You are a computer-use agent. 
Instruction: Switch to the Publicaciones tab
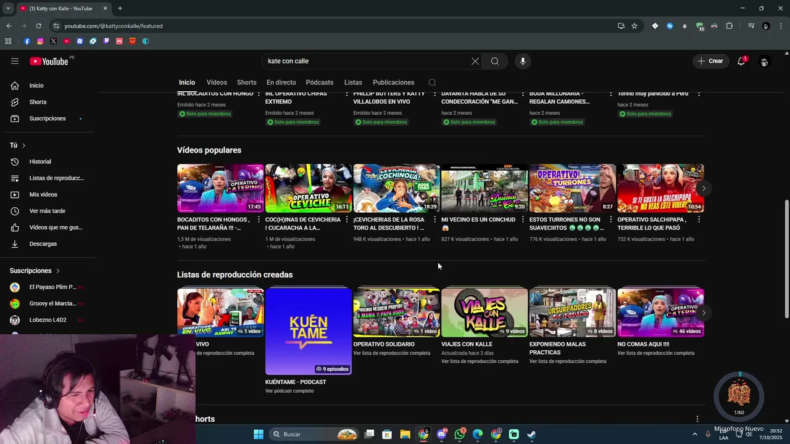coord(393,83)
